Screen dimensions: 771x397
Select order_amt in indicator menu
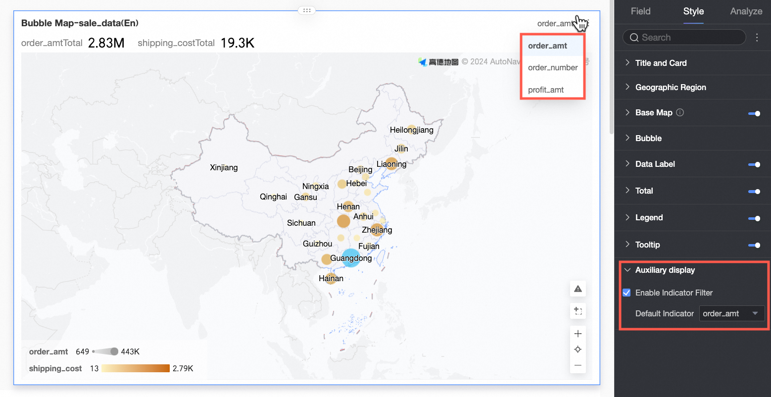point(553,46)
